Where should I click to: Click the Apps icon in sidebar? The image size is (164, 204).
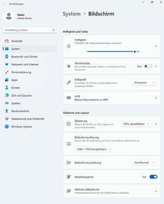(x=7, y=80)
